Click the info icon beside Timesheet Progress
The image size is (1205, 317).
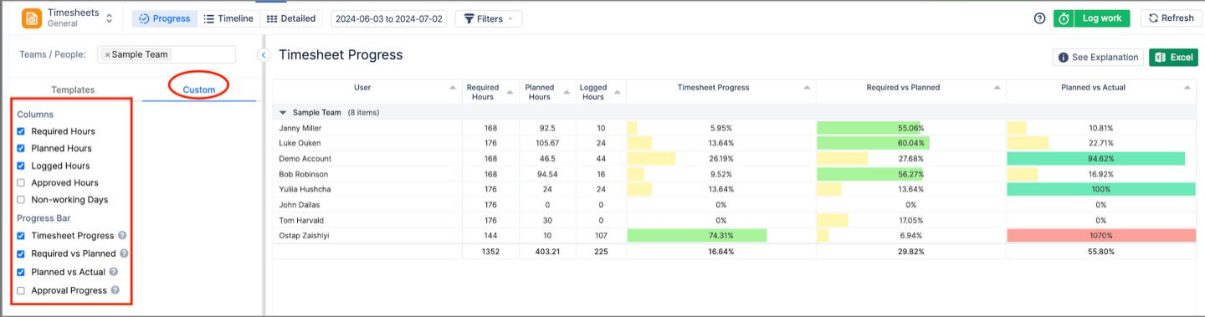[x=122, y=236]
